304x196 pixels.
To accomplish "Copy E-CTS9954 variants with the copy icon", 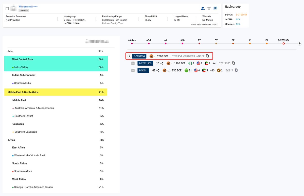I will tap(207, 56).
